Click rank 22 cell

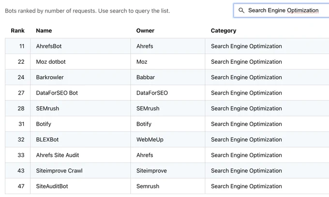(x=17, y=61)
